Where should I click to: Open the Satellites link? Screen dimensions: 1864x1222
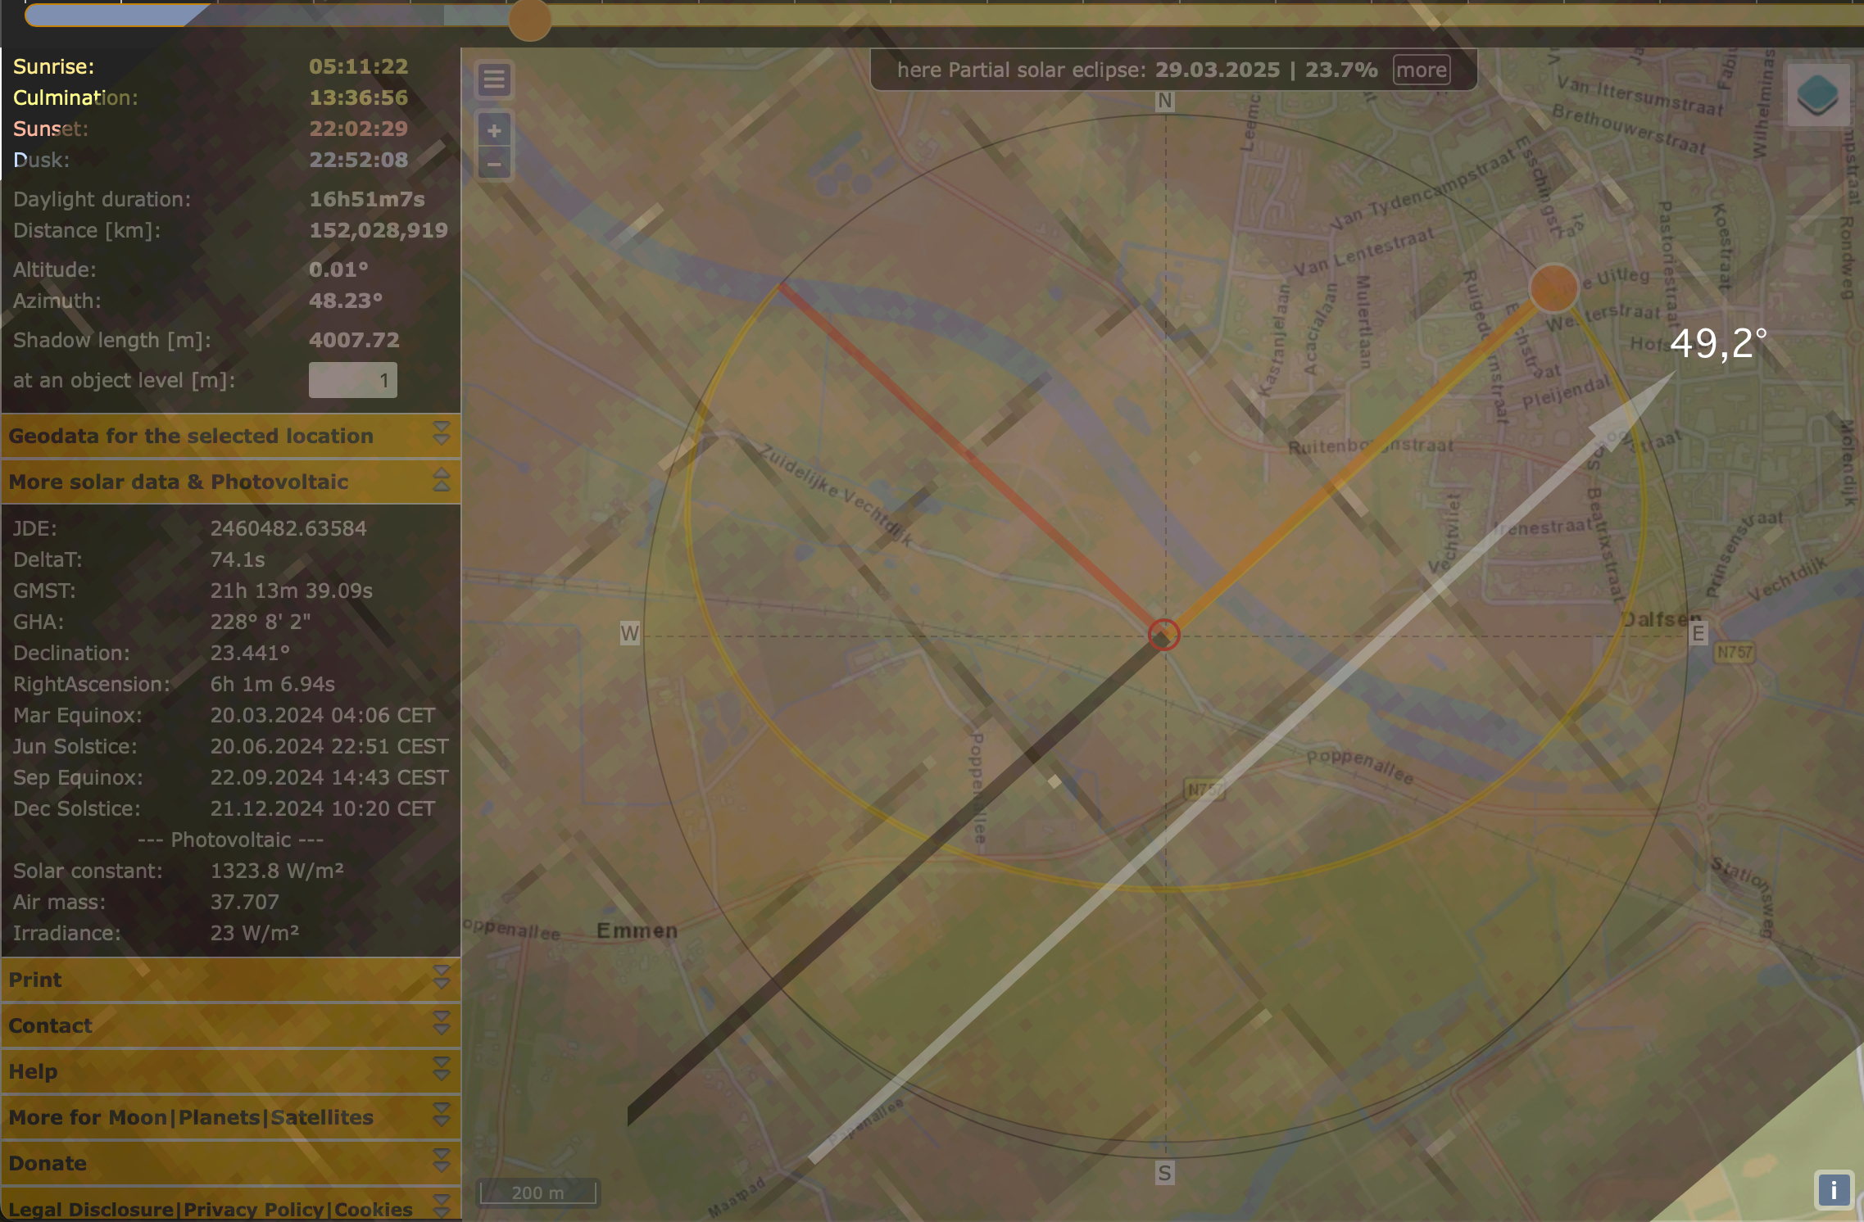point(322,1117)
